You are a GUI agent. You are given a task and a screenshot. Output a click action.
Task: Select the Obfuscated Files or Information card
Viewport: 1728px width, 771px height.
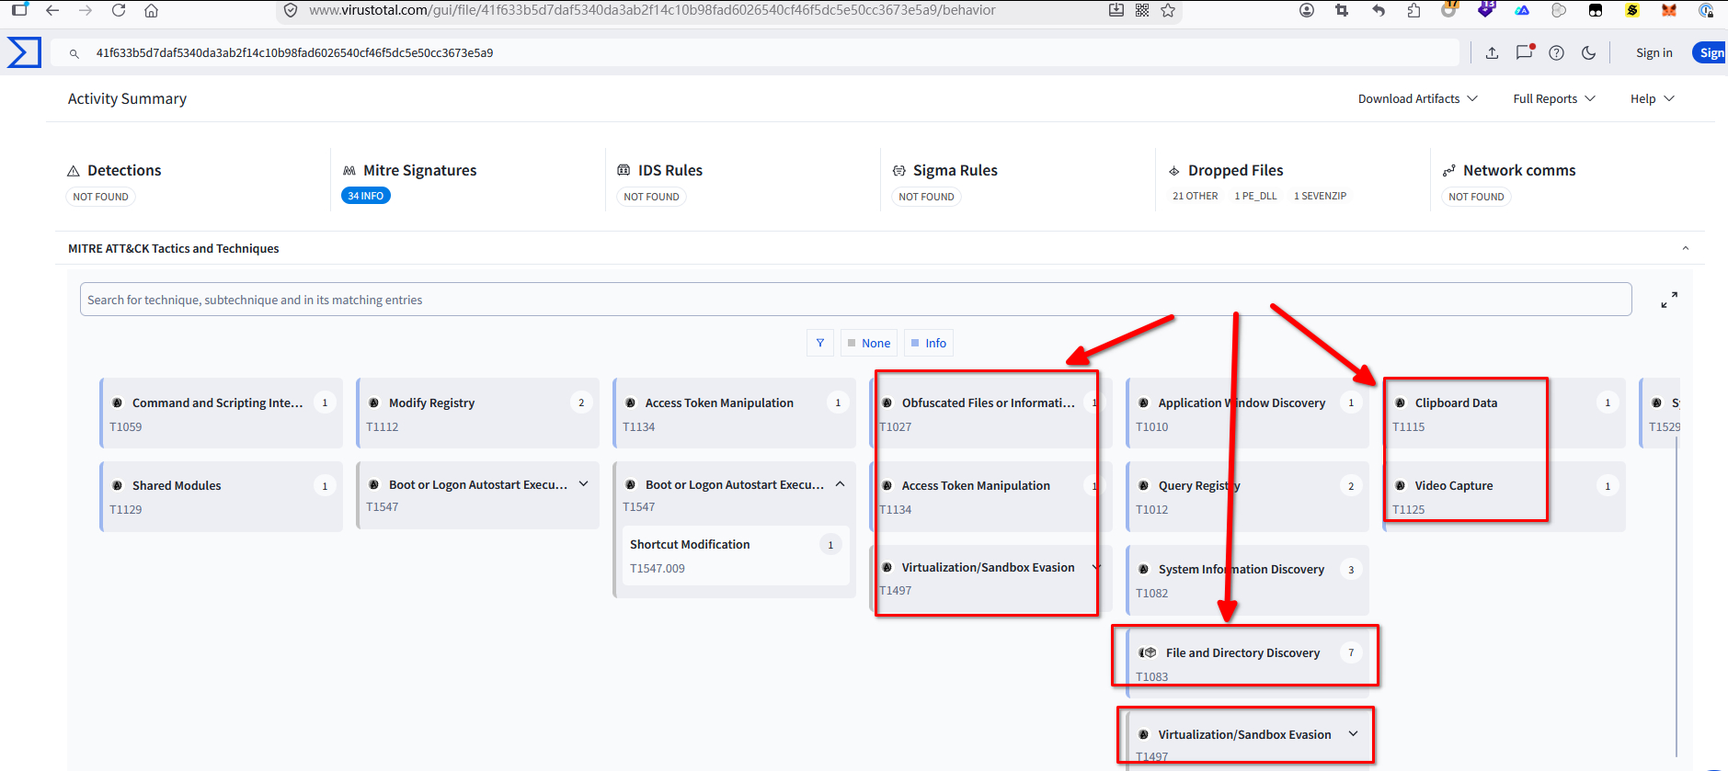(989, 414)
